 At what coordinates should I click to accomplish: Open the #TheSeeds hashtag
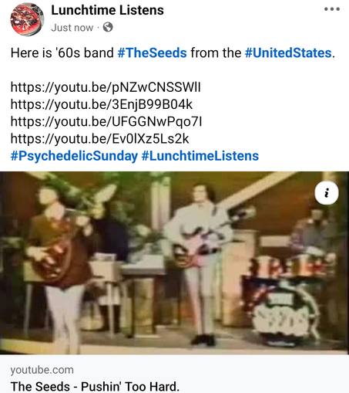tap(152, 53)
